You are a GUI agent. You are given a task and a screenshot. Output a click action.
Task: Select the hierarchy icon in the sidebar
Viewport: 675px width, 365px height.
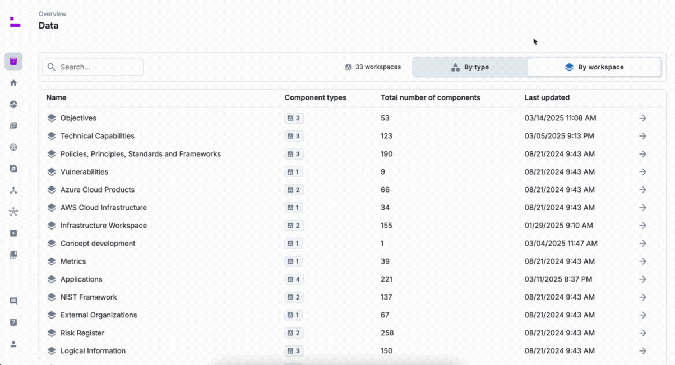pos(13,190)
